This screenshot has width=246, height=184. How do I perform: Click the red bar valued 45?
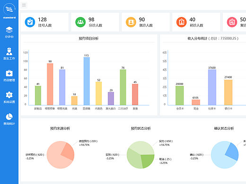click(x=135, y=94)
